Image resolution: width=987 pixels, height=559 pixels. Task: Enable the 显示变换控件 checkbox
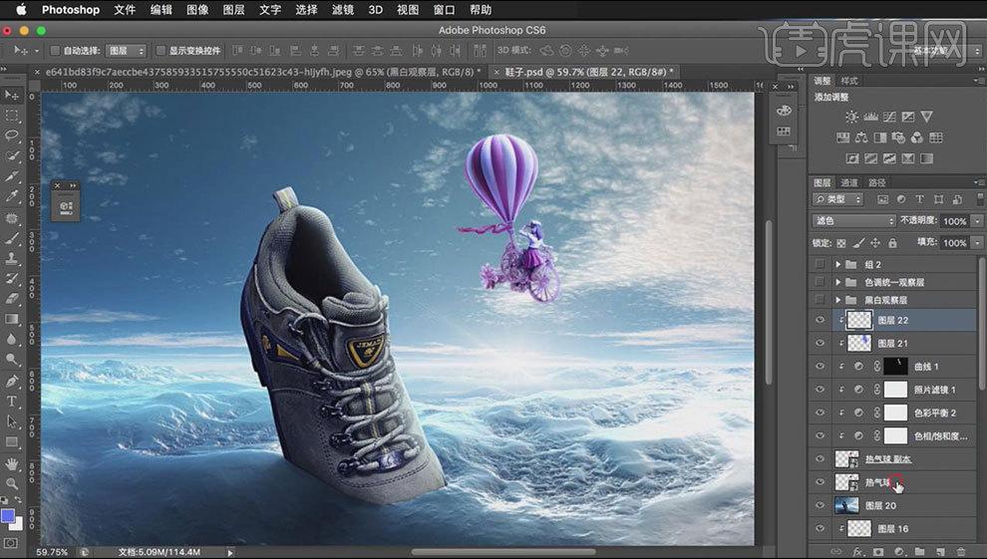pyautogui.click(x=161, y=50)
